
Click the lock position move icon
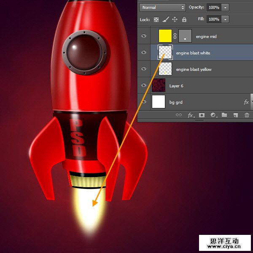175,19
